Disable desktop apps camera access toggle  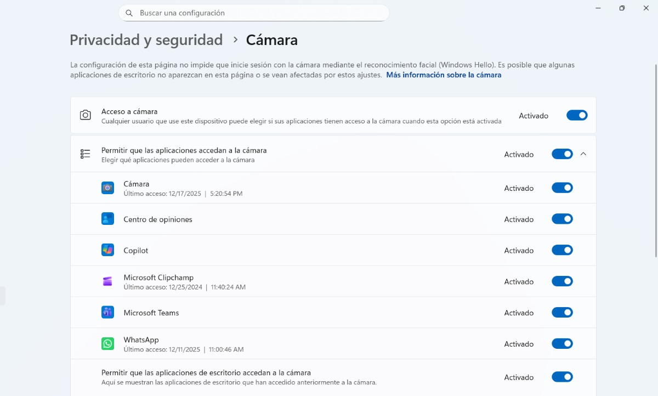(562, 377)
